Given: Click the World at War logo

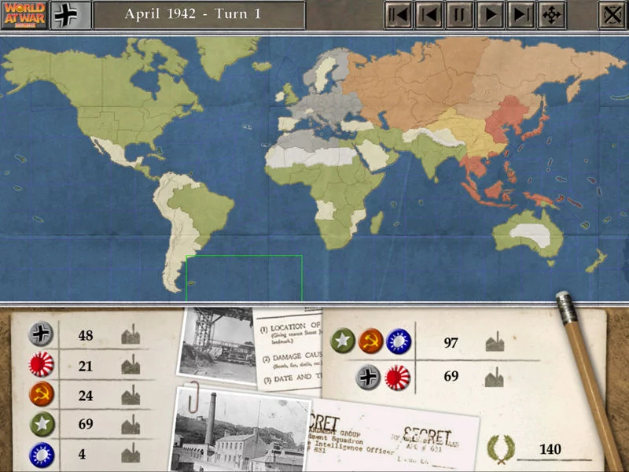Looking at the screenshot, I should [24, 15].
